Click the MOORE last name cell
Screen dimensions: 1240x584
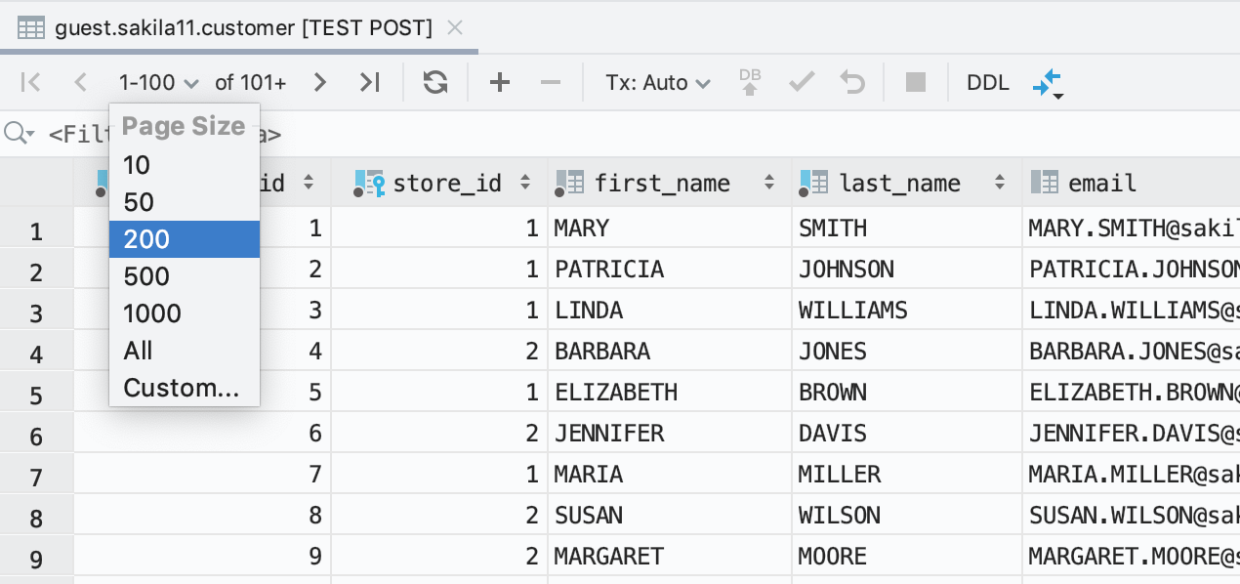click(907, 557)
